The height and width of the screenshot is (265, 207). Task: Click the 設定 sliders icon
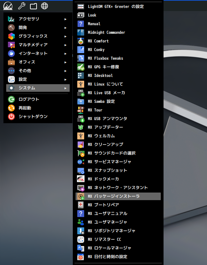point(11,79)
